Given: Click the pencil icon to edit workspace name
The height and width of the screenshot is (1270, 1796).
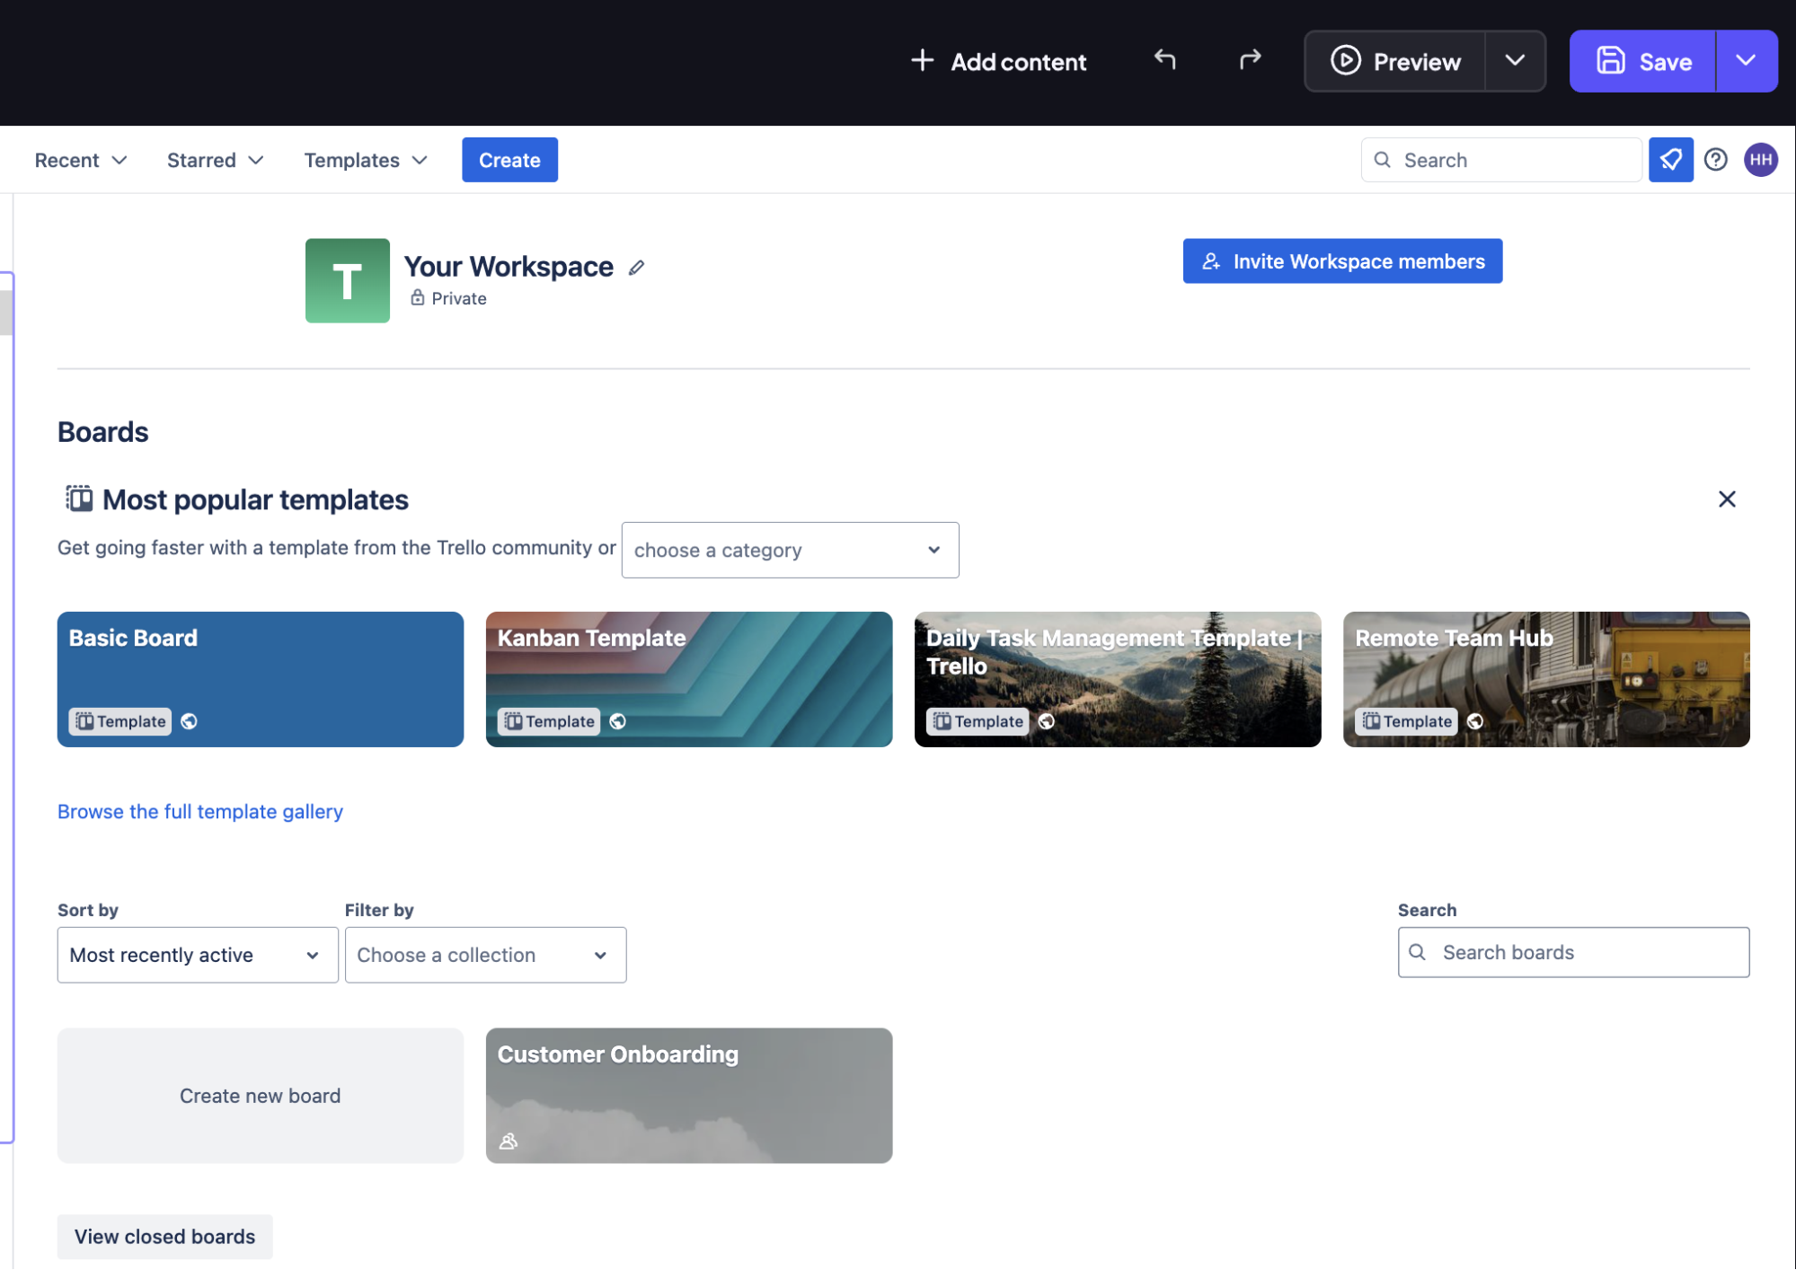Looking at the screenshot, I should click(x=636, y=268).
